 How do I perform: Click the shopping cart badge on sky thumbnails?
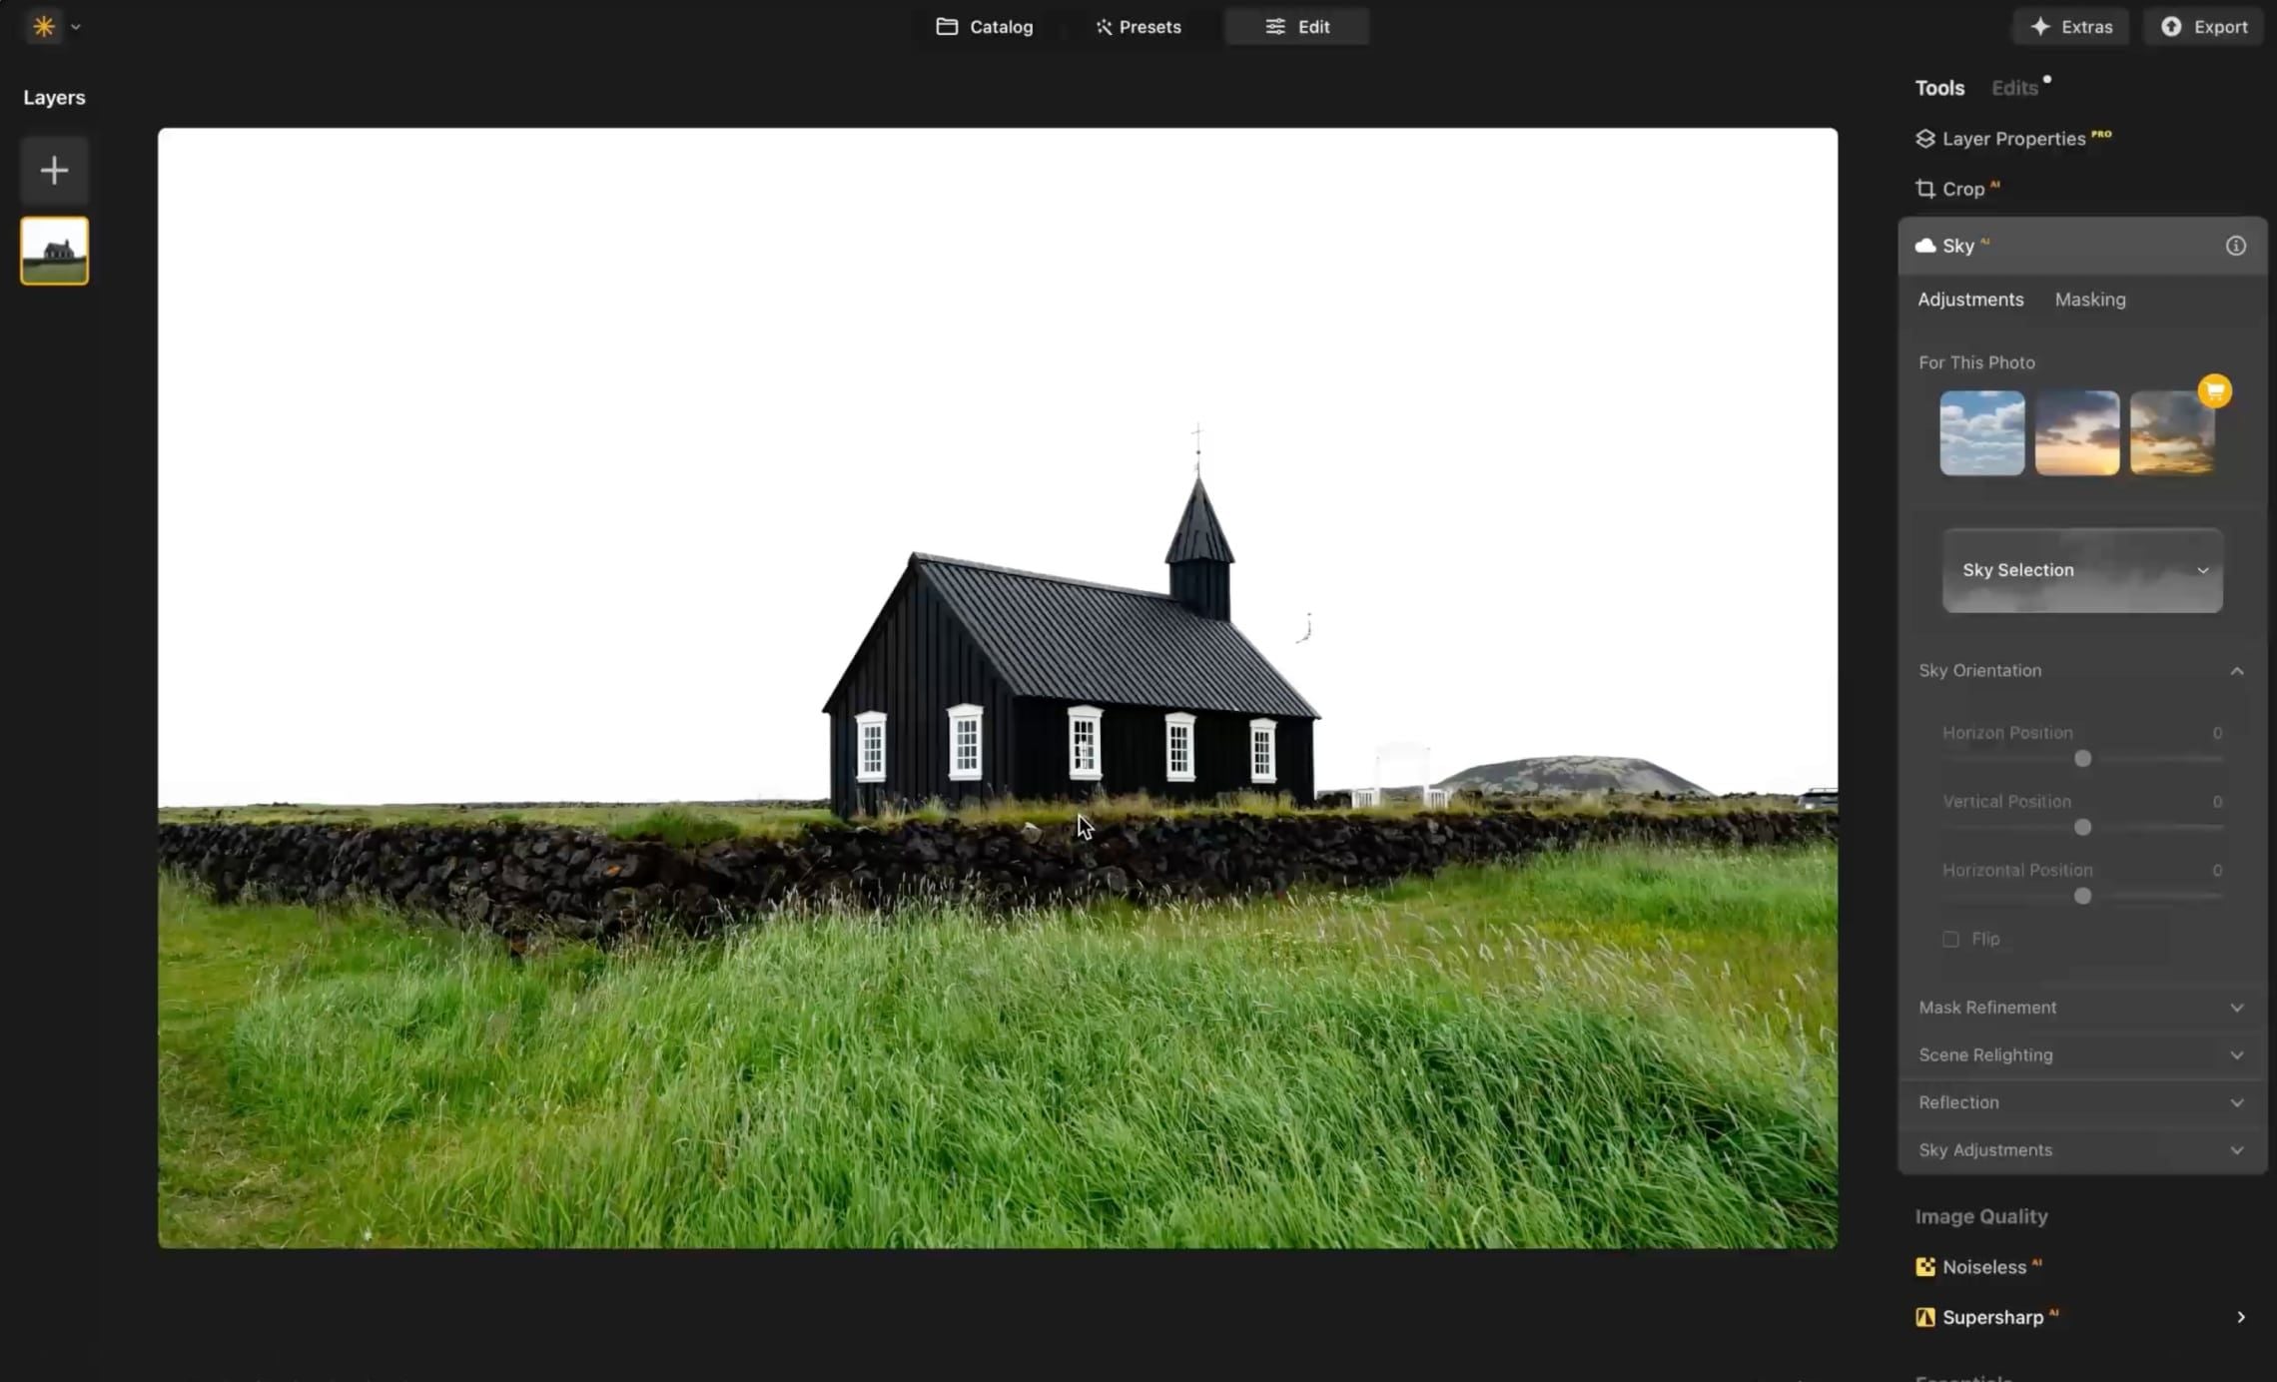2215,390
